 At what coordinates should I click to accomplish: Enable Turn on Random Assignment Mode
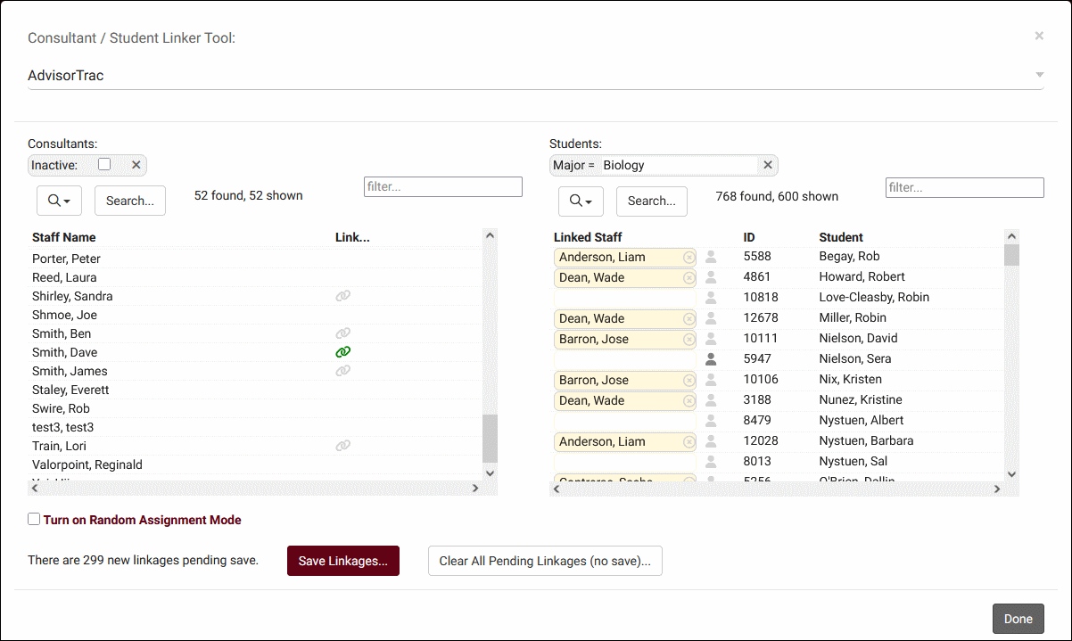[x=34, y=519]
